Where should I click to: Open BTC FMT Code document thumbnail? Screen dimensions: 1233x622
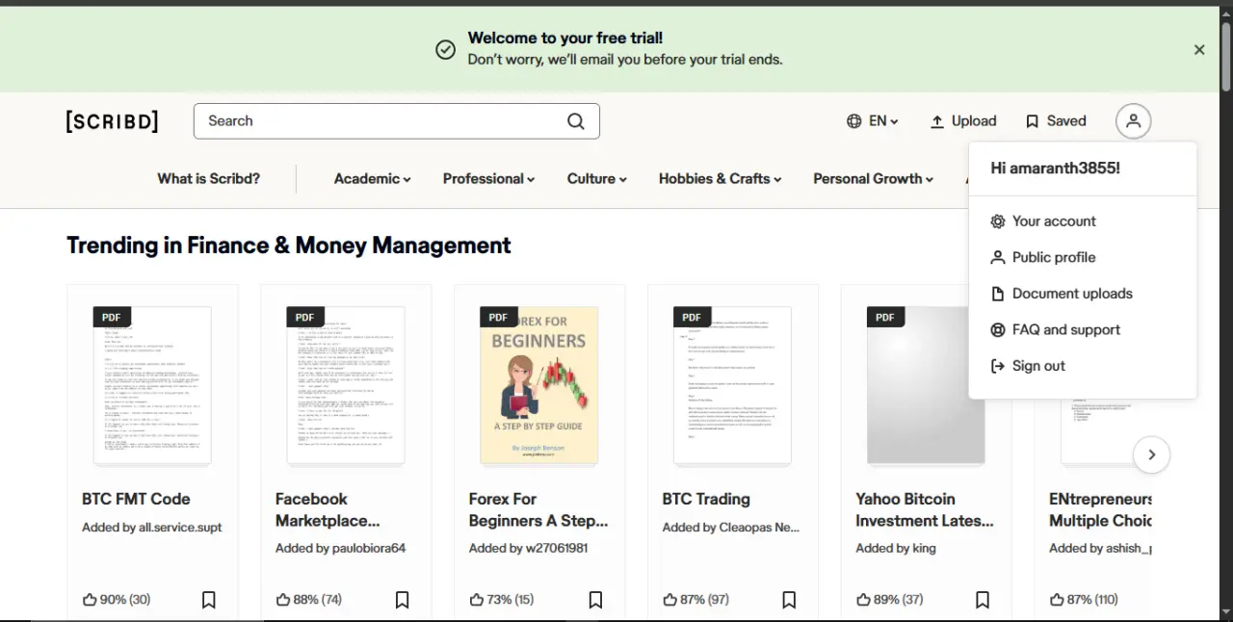coord(152,385)
